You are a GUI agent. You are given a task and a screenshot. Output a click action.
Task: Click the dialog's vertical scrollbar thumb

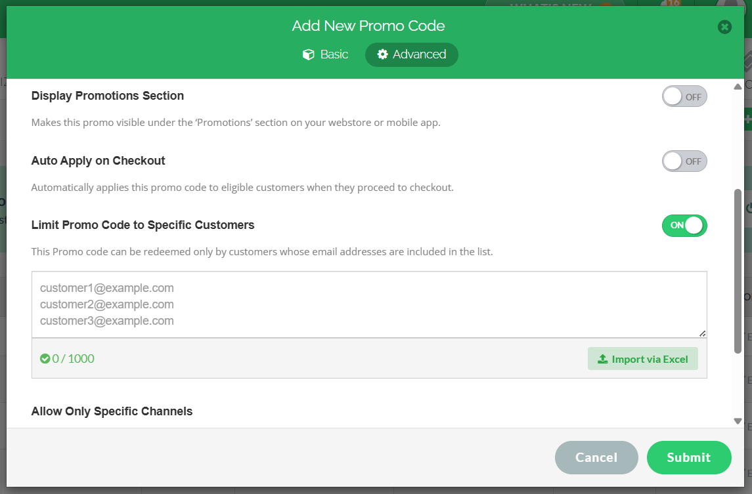point(738,270)
